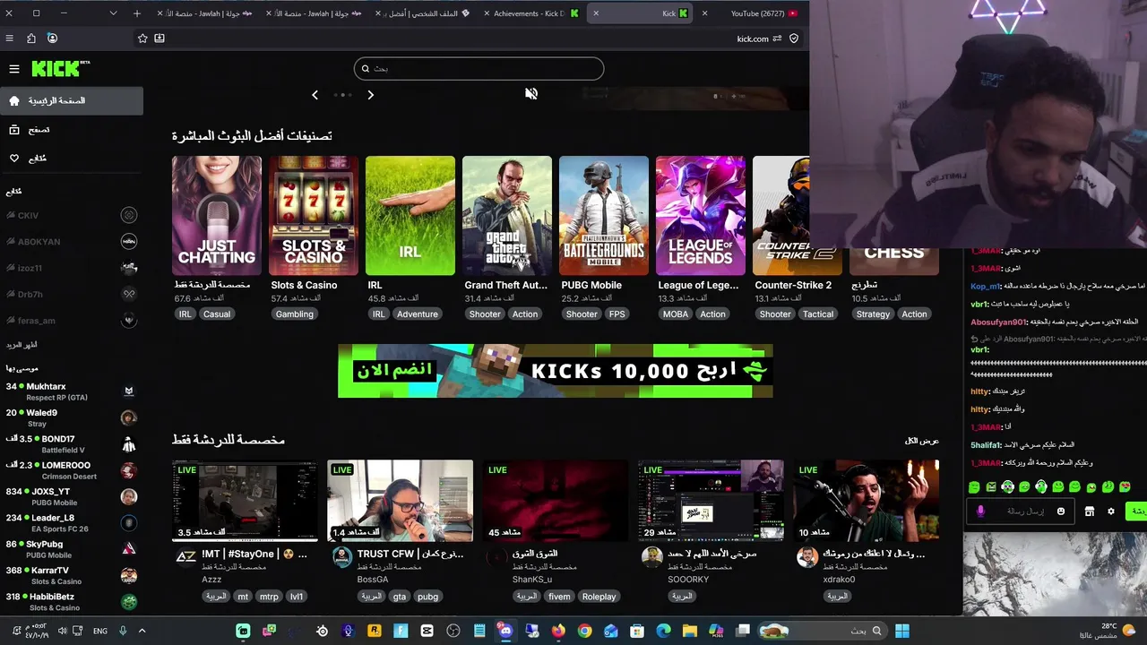Open the home page sidebar item
This screenshot has width=1147, height=645.
coord(72,101)
